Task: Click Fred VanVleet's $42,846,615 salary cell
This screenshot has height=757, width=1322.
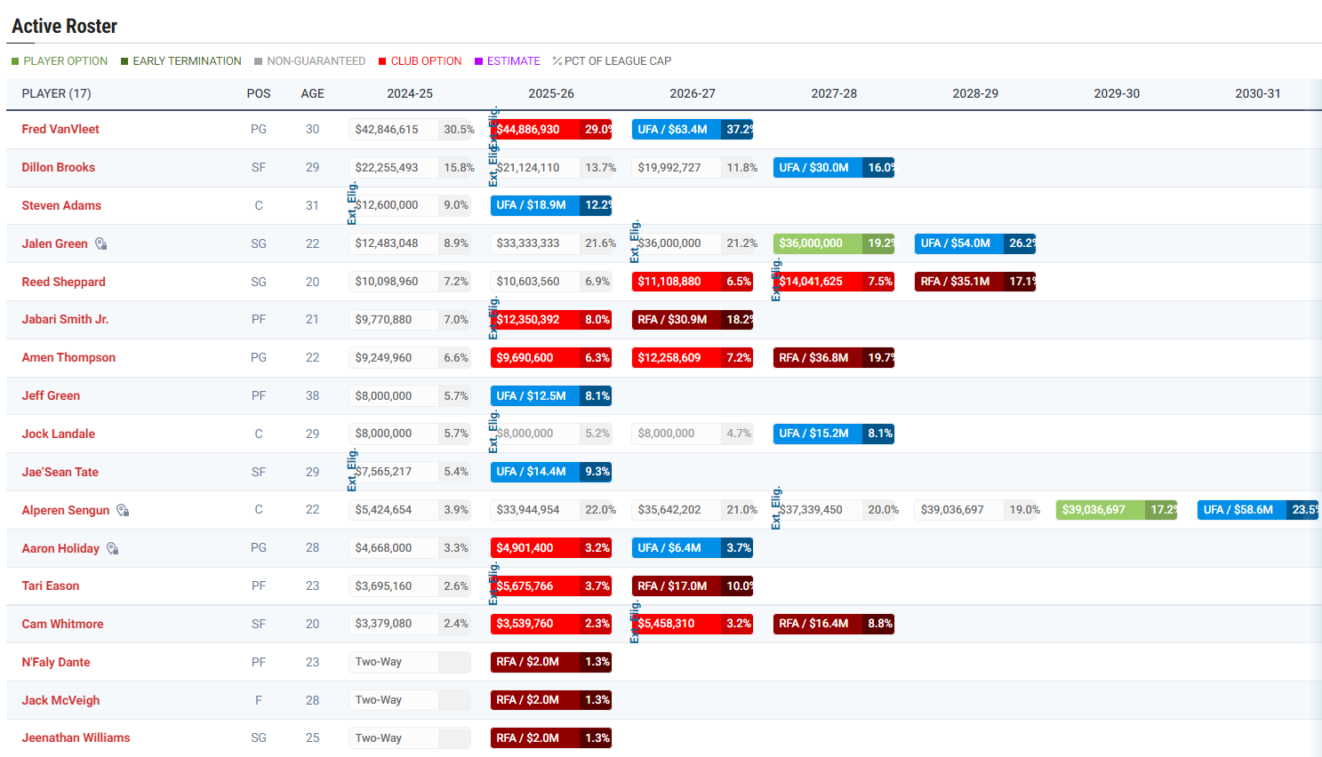Action: (x=410, y=129)
